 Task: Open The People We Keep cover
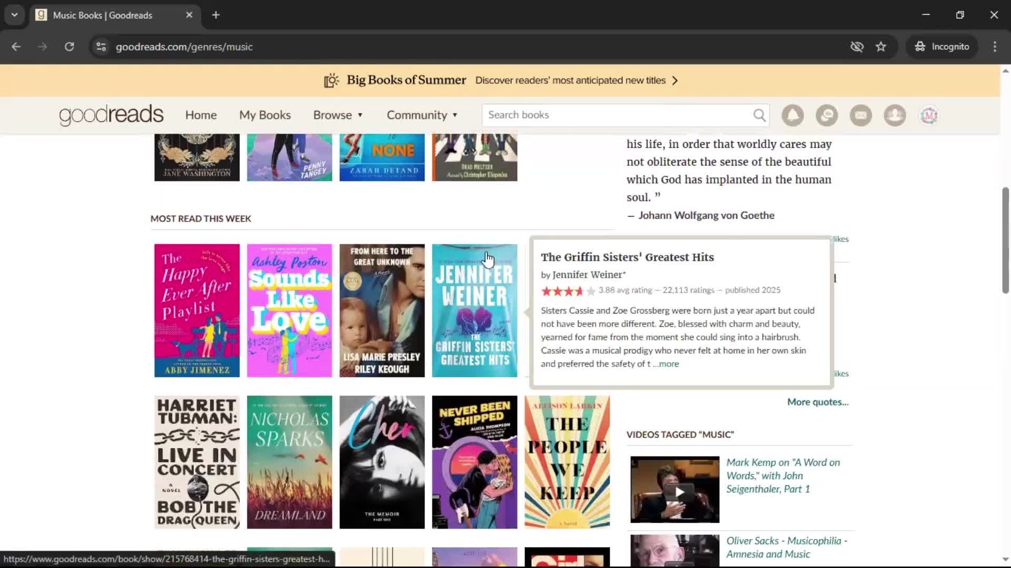pos(567,462)
